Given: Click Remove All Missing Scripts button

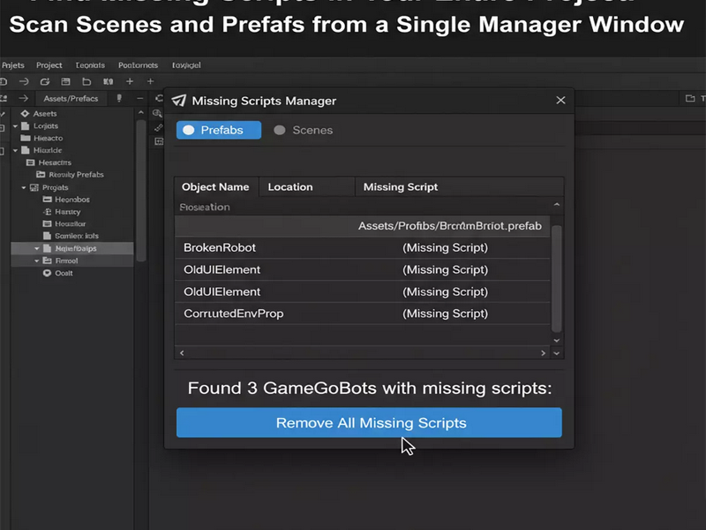Looking at the screenshot, I should pyautogui.click(x=369, y=422).
